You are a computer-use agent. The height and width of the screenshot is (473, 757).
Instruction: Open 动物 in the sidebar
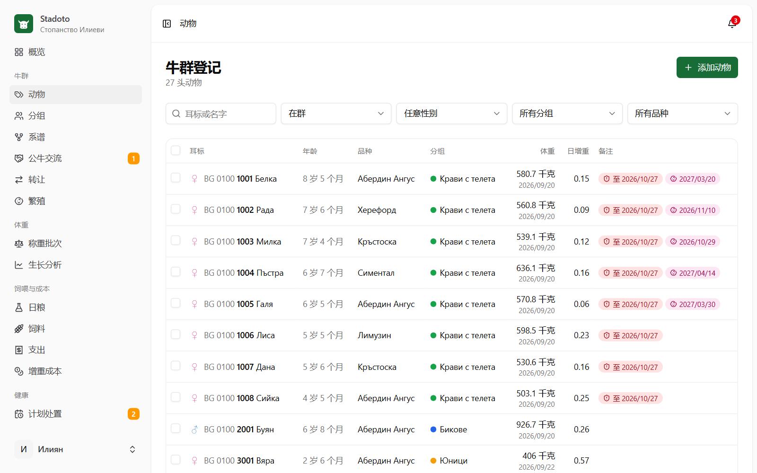[76, 95]
